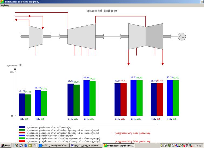The width and height of the screenshot is (204, 148).
Task: Open the Wykresy menu
Action: tap(5, 5)
